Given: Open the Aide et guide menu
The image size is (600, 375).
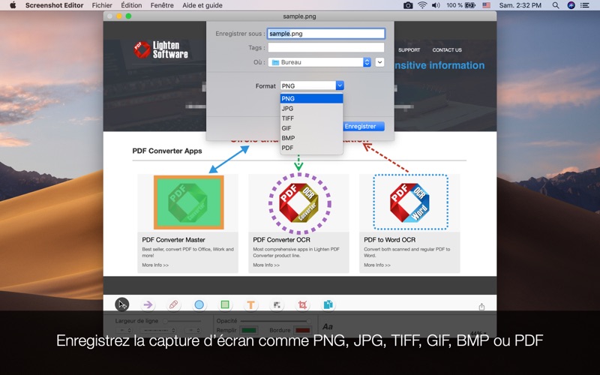Looking at the screenshot, I should point(202,5).
